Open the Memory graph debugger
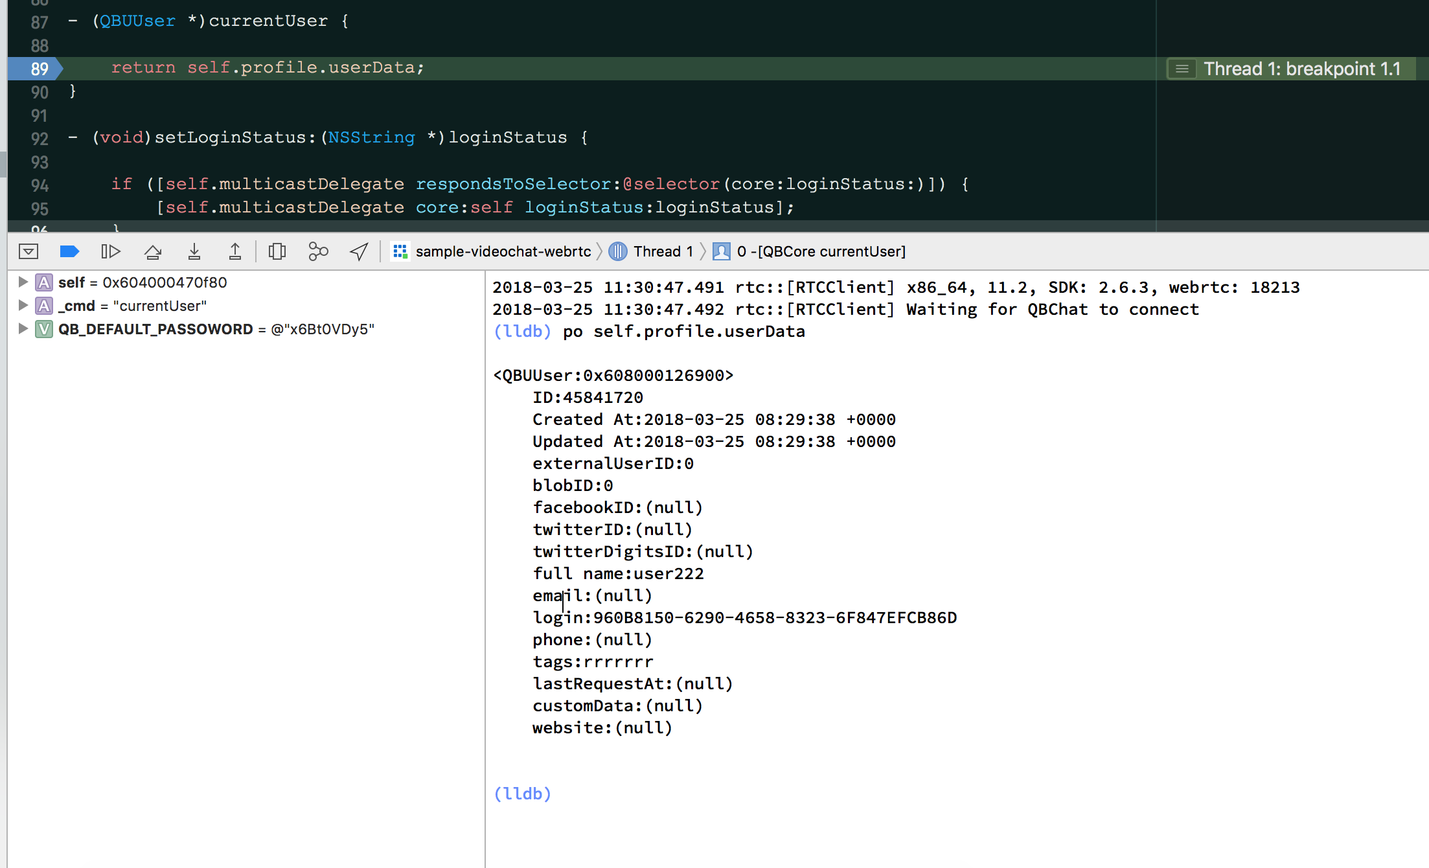This screenshot has width=1429, height=868. click(317, 251)
